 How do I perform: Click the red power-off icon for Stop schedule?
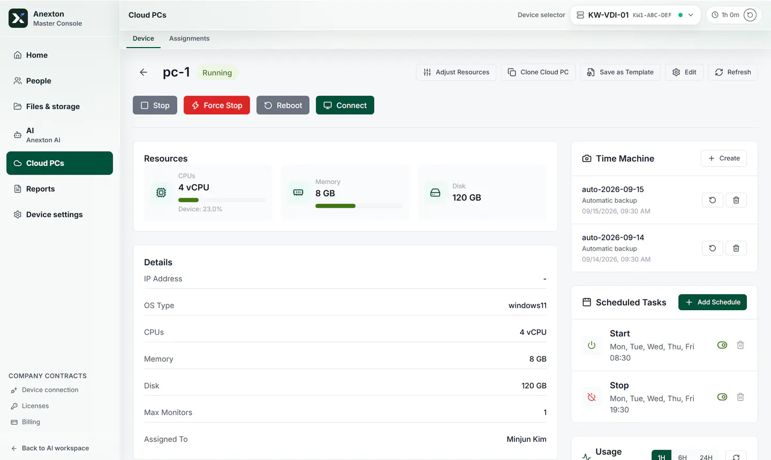pos(592,397)
